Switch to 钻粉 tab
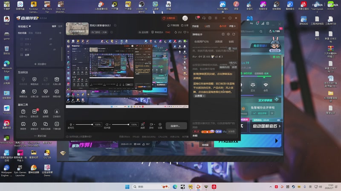 coord(231,42)
